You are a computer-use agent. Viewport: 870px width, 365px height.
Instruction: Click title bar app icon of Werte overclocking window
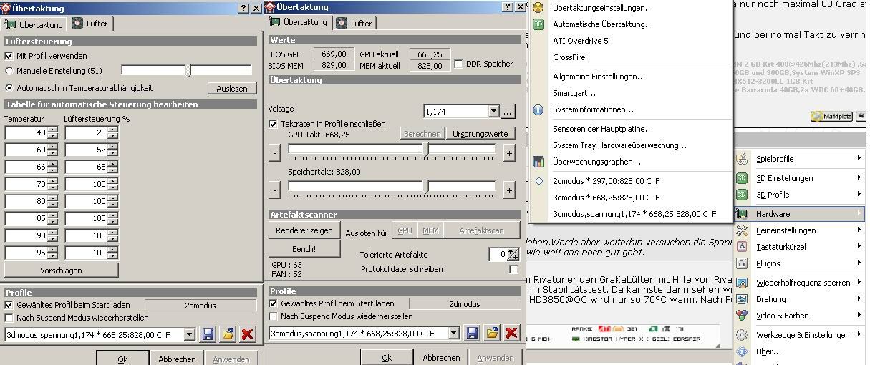[x=271, y=7]
